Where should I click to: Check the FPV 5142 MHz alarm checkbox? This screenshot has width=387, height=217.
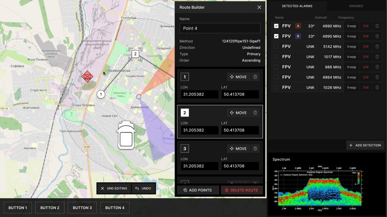click(x=276, y=46)
